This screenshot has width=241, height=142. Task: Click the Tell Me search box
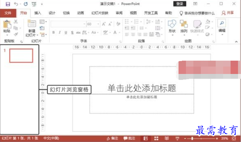point(197,13)
